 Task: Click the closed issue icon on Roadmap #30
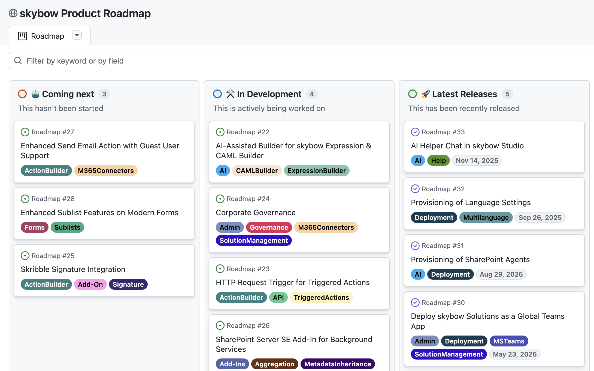tap(415, 303)
